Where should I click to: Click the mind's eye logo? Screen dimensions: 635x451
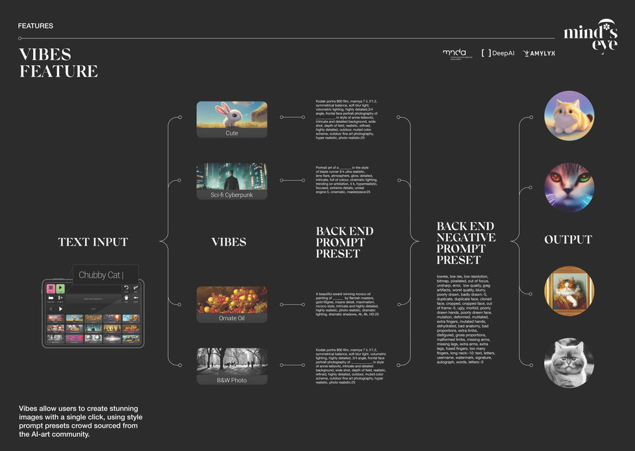pos(590,36)
